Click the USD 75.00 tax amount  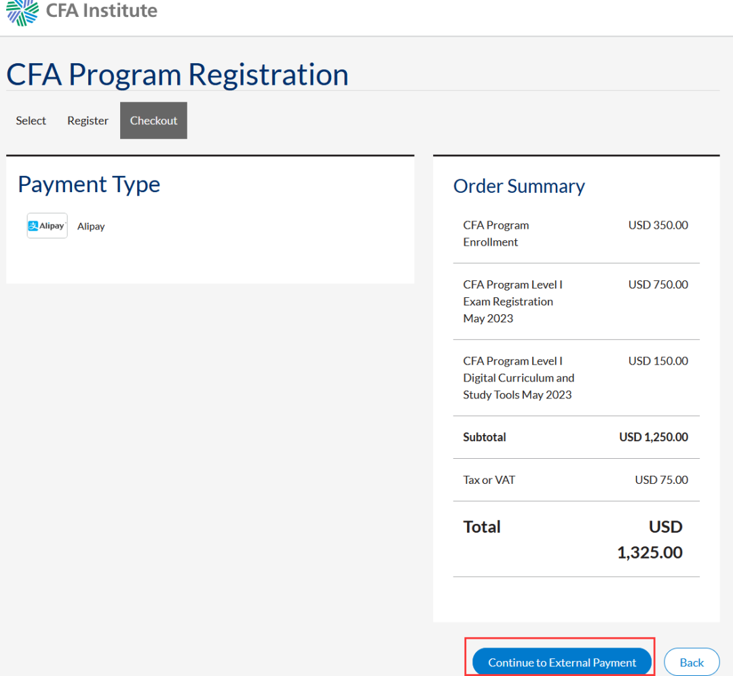(x=662, y=480)
